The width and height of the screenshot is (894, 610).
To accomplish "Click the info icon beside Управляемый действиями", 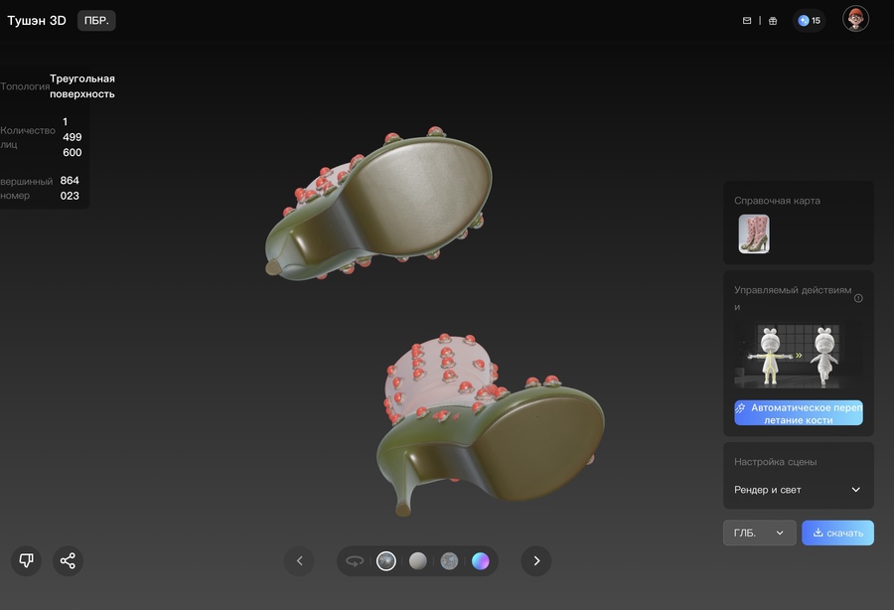I will pyautogui.click(x=858, y=298).
